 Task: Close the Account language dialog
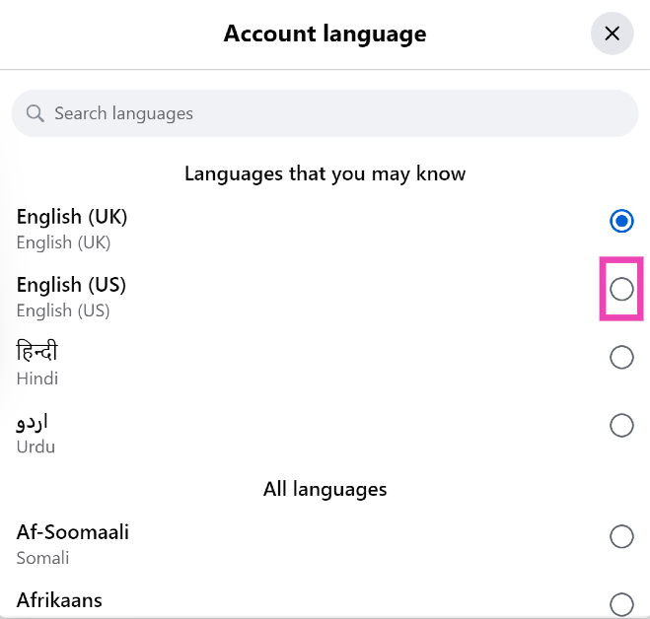612,34
